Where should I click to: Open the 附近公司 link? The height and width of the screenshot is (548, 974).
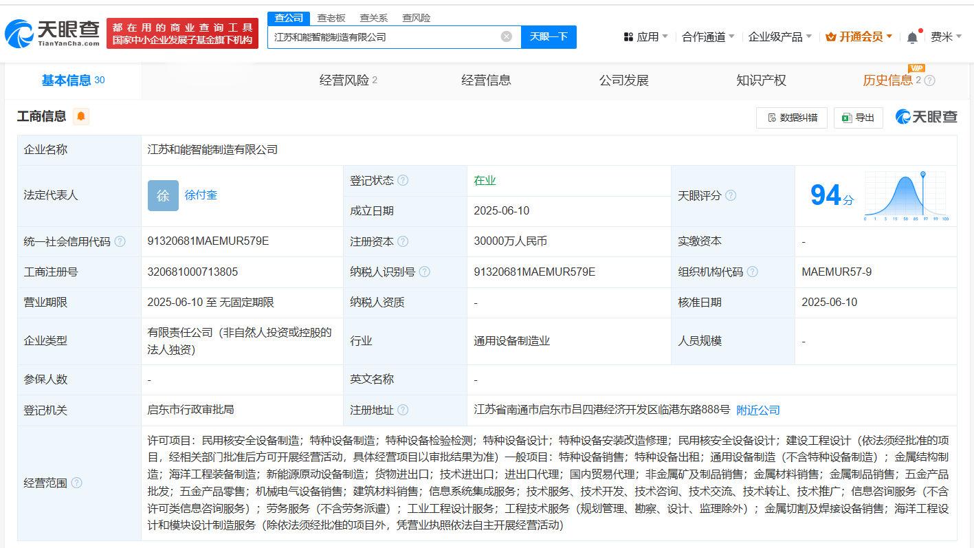(x=758, y=410)
